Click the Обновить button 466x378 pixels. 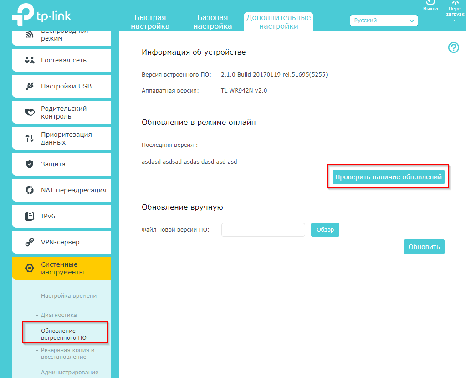click(424, 247)
